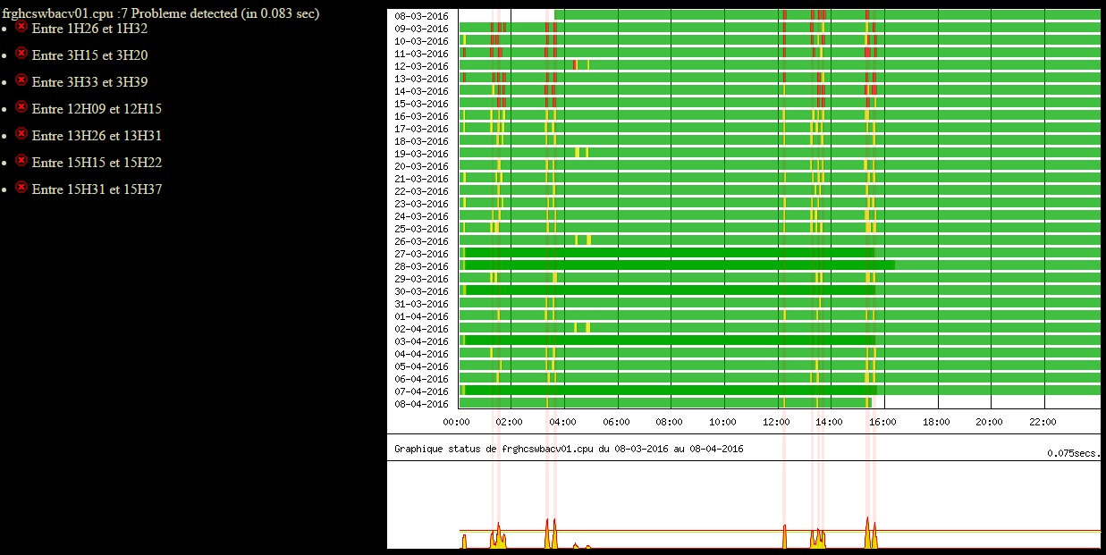Click the red error icon beside 12H09 et 12H15
1106x555 pixels.
22,107
